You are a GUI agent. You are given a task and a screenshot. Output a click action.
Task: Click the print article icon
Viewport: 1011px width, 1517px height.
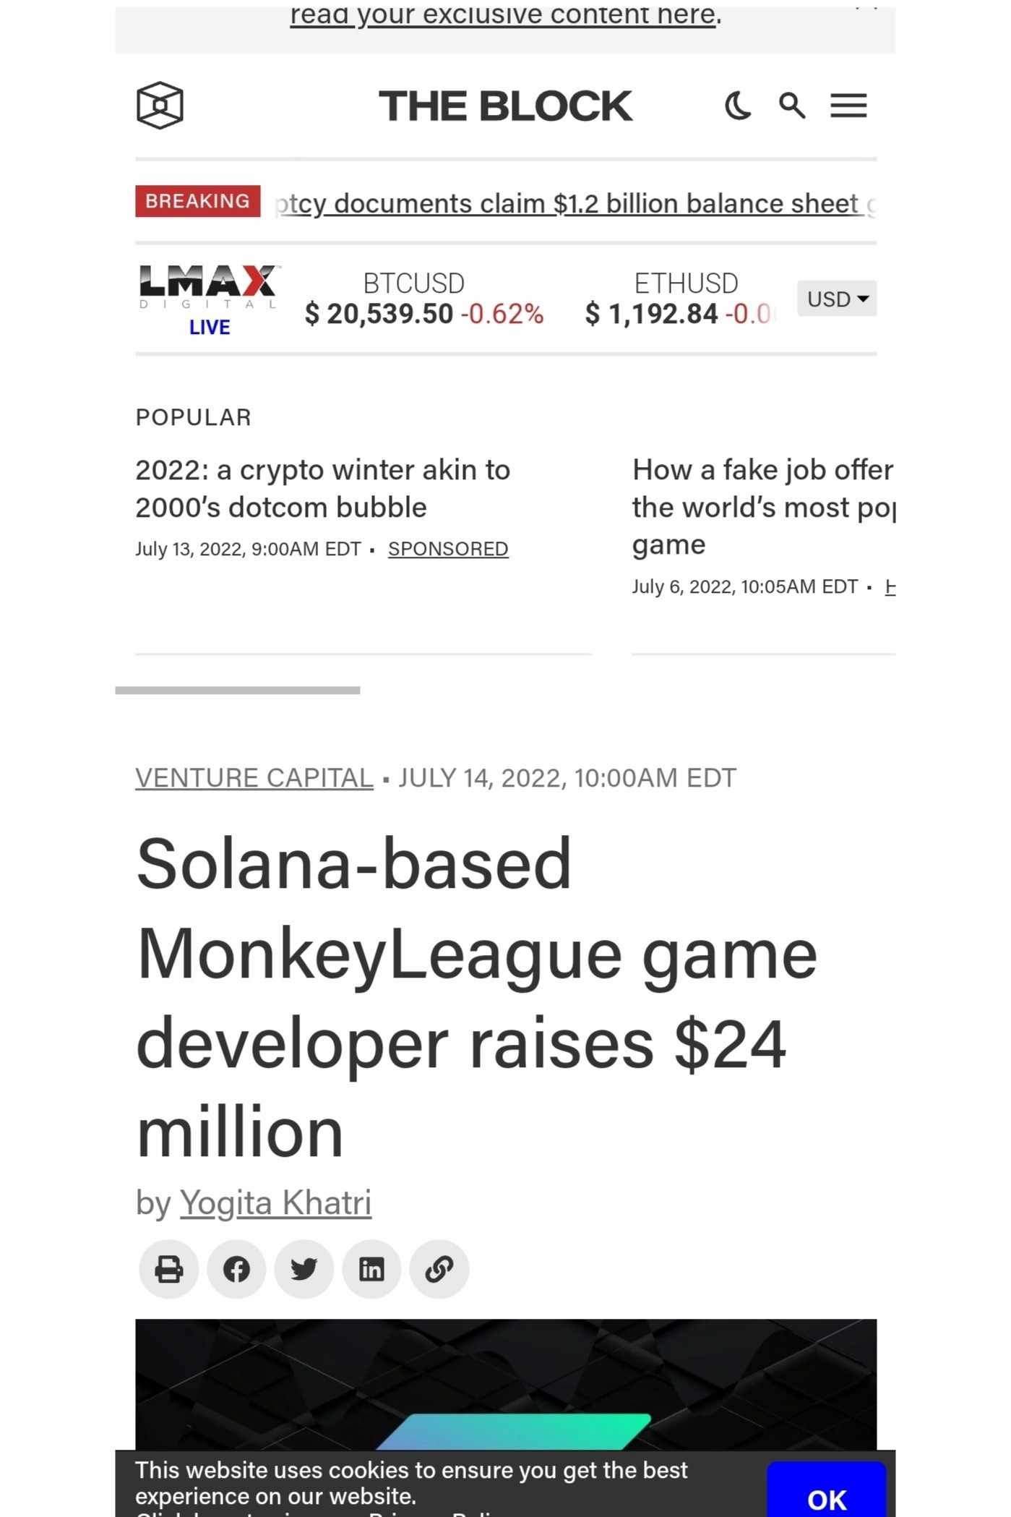coord(169,1269)
